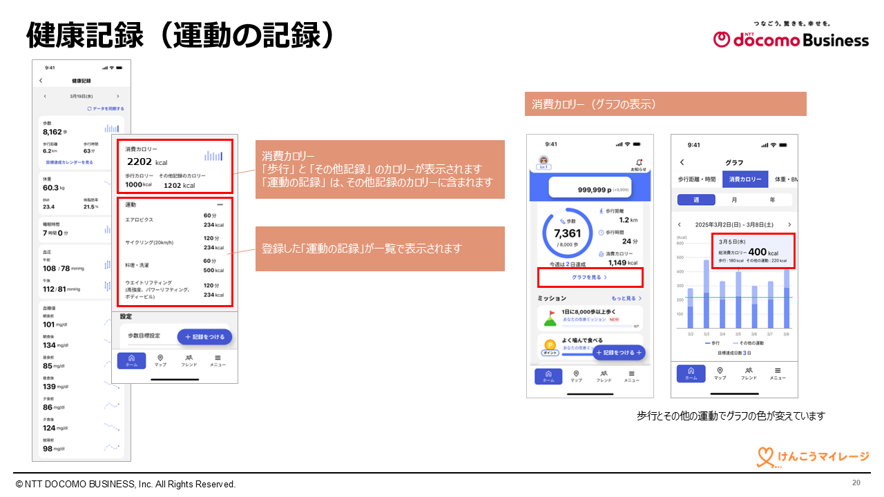Image resolution: width=884 pixels, height=497 pixels.
Task: Switch to 消費カロリー tab
Action: tap(744, 179)
